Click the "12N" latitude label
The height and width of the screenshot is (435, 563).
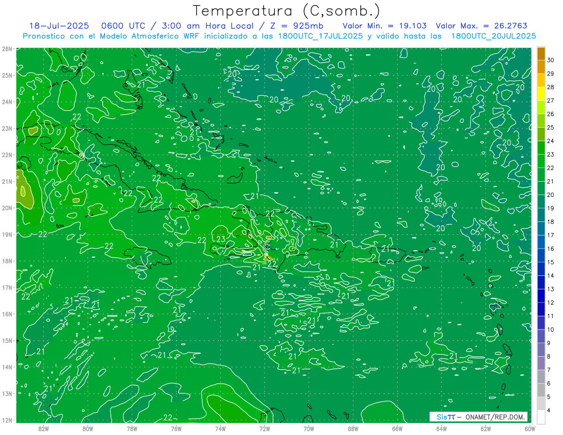click(7, 420)
